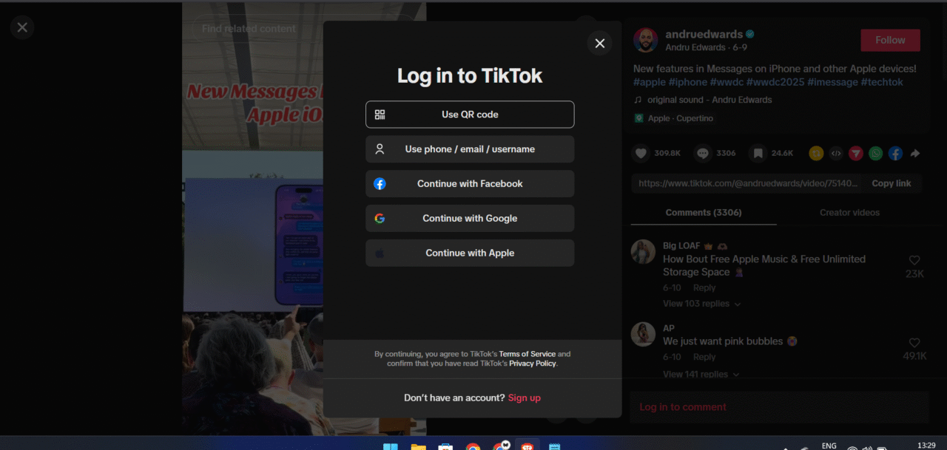This screenshot has height=450, width=947.
Task: Open the #iphone hashtag
Action: [687, 82]
